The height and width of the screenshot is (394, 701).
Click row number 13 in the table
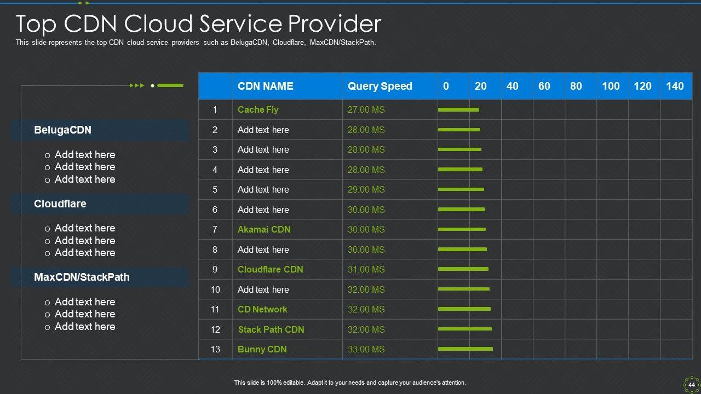click(x=215, y=349)
